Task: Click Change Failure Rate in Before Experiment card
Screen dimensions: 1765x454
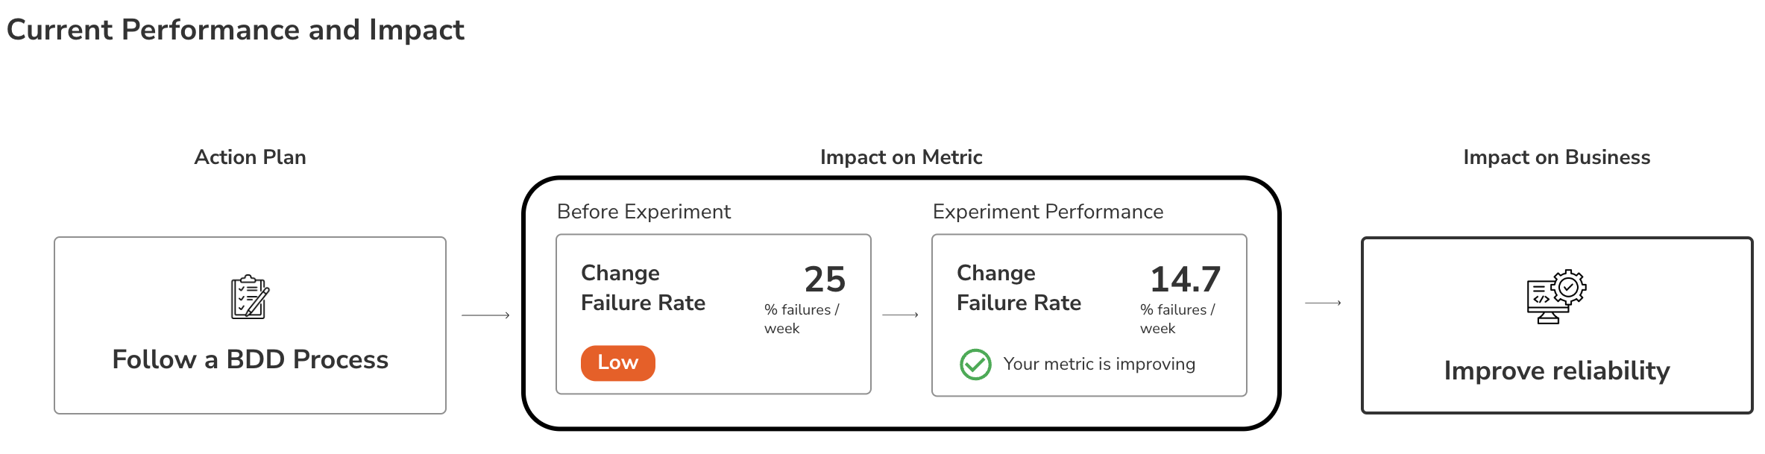Action: pos(643,288)
